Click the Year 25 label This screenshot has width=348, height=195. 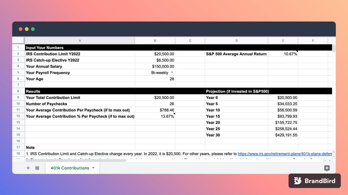(213, 129)
